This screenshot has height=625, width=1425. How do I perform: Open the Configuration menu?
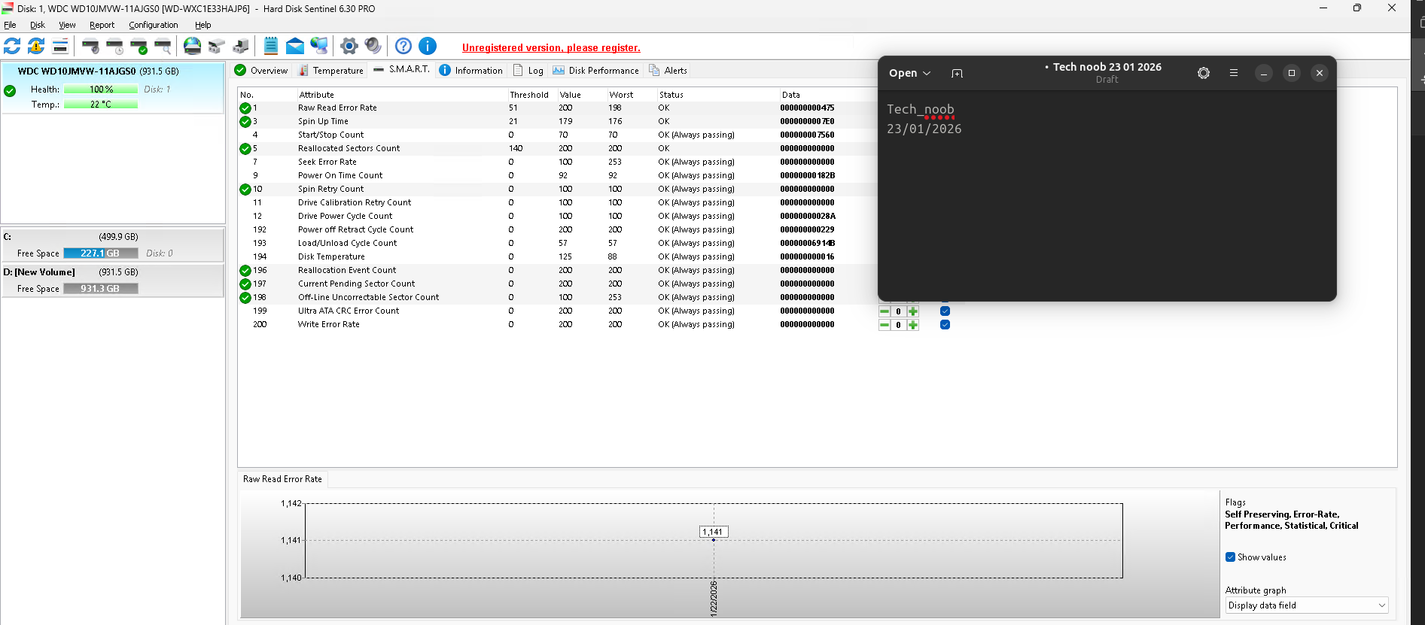tap(153, 25)
